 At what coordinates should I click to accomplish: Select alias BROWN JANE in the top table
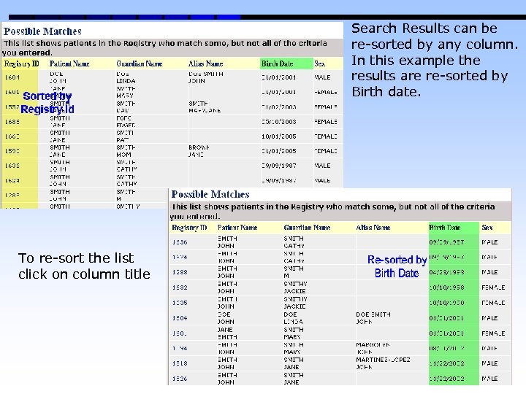199,151
